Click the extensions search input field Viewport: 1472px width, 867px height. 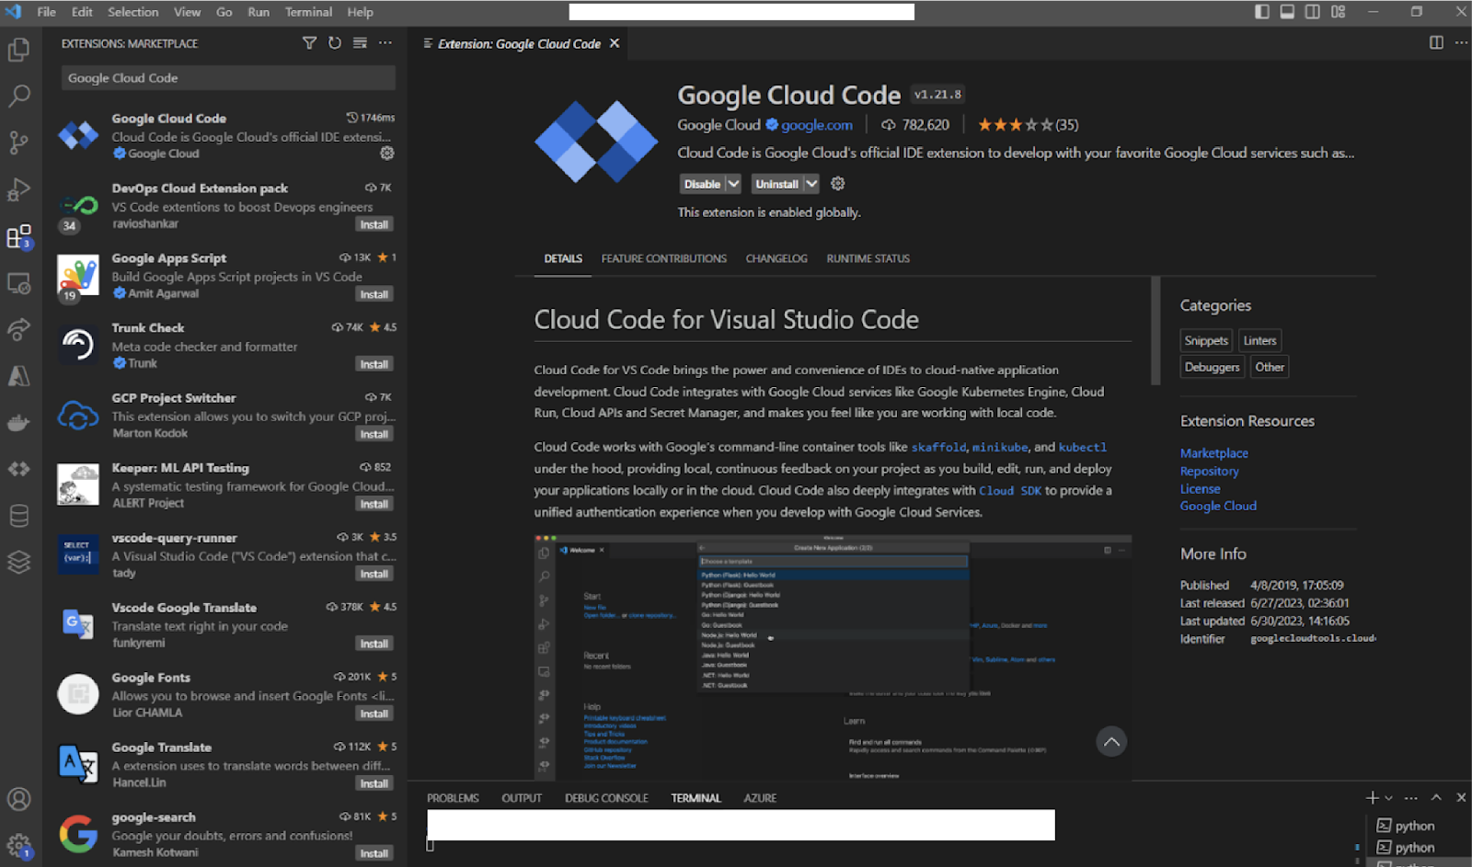(228, 78)
